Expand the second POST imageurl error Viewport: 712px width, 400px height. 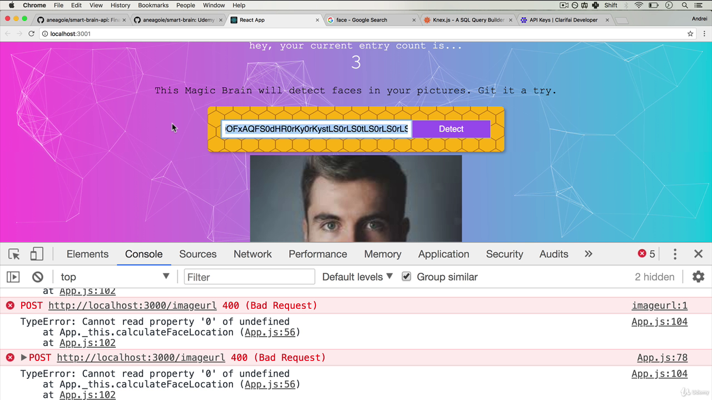click(x=24, y=358)
